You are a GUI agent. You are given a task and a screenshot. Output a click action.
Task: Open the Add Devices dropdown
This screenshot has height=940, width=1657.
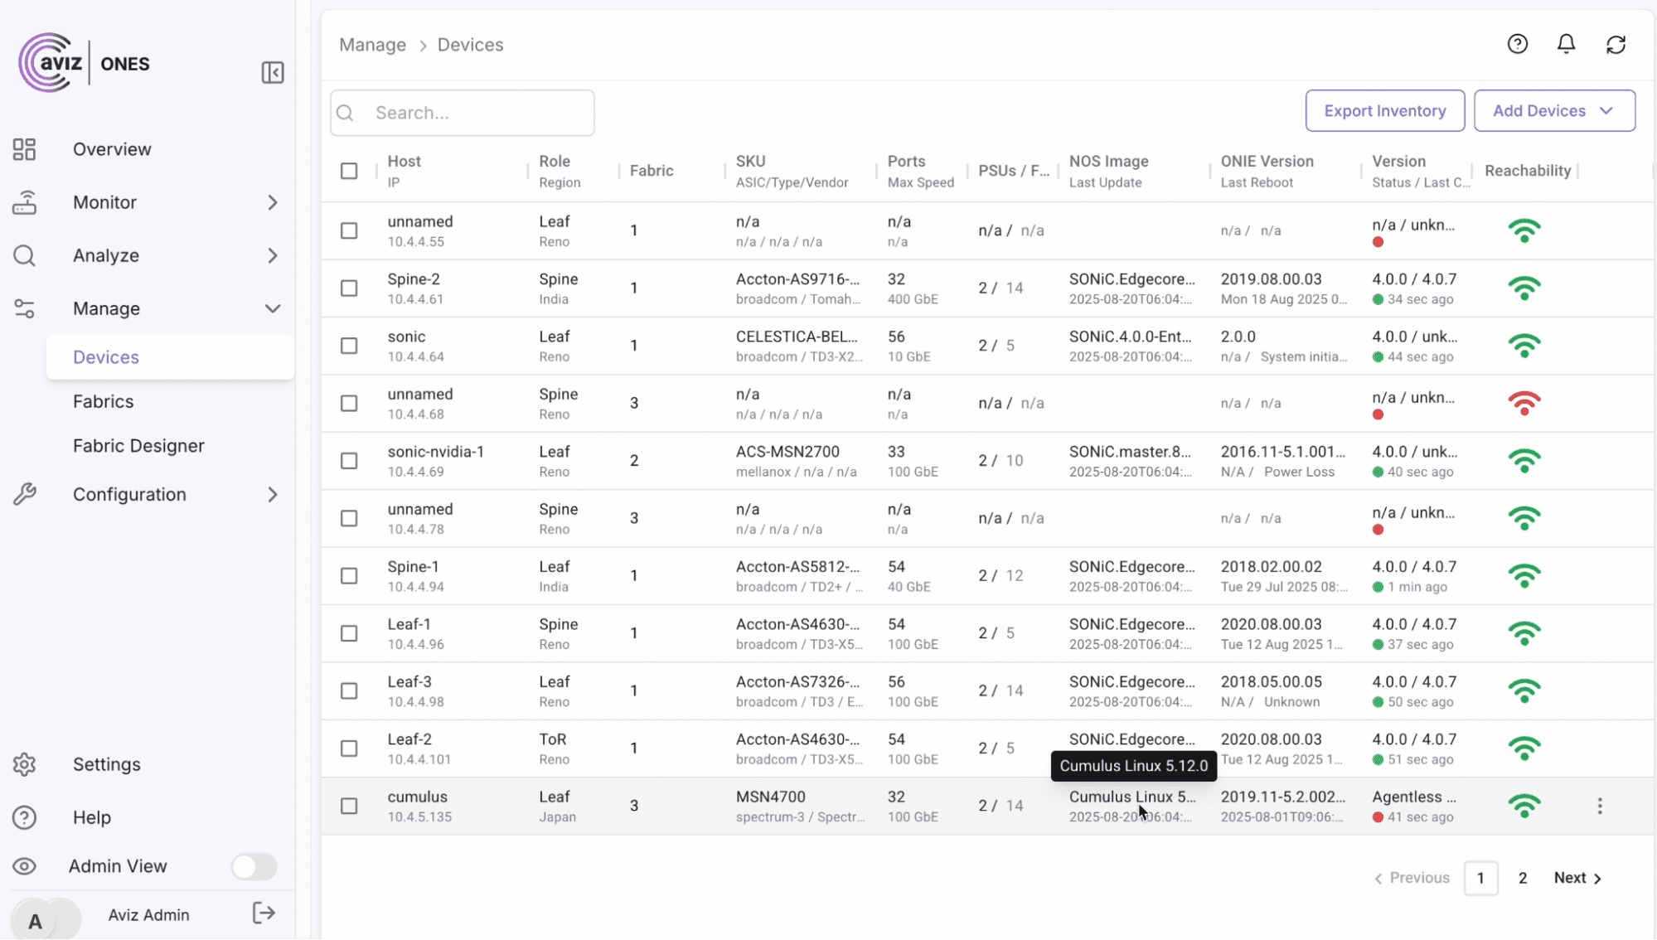[1554, 110]
